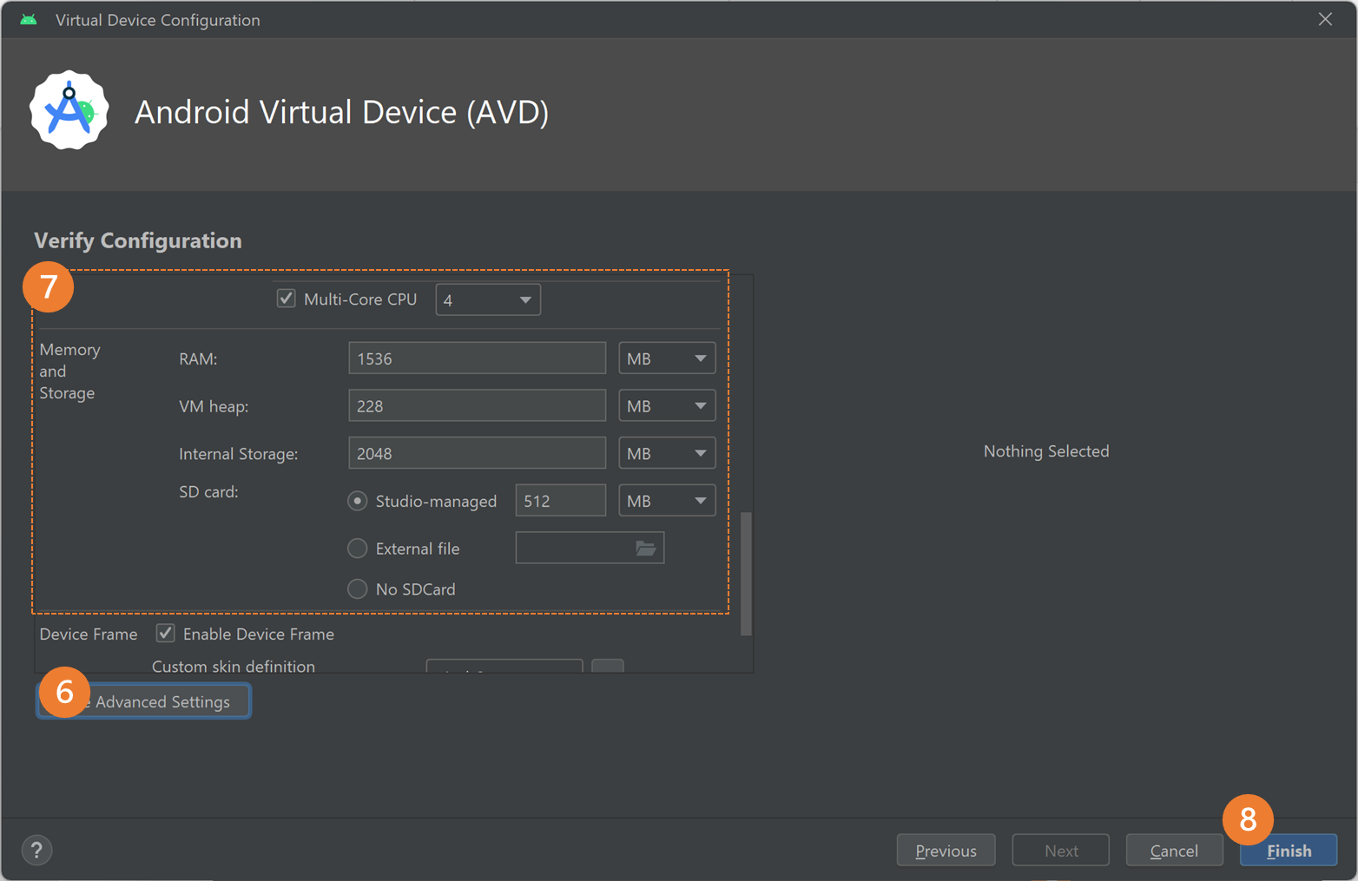Screen dimensions: 1358x881
Task: Toggle Enable Device Frame checkbox
Action: pos(165,633)
